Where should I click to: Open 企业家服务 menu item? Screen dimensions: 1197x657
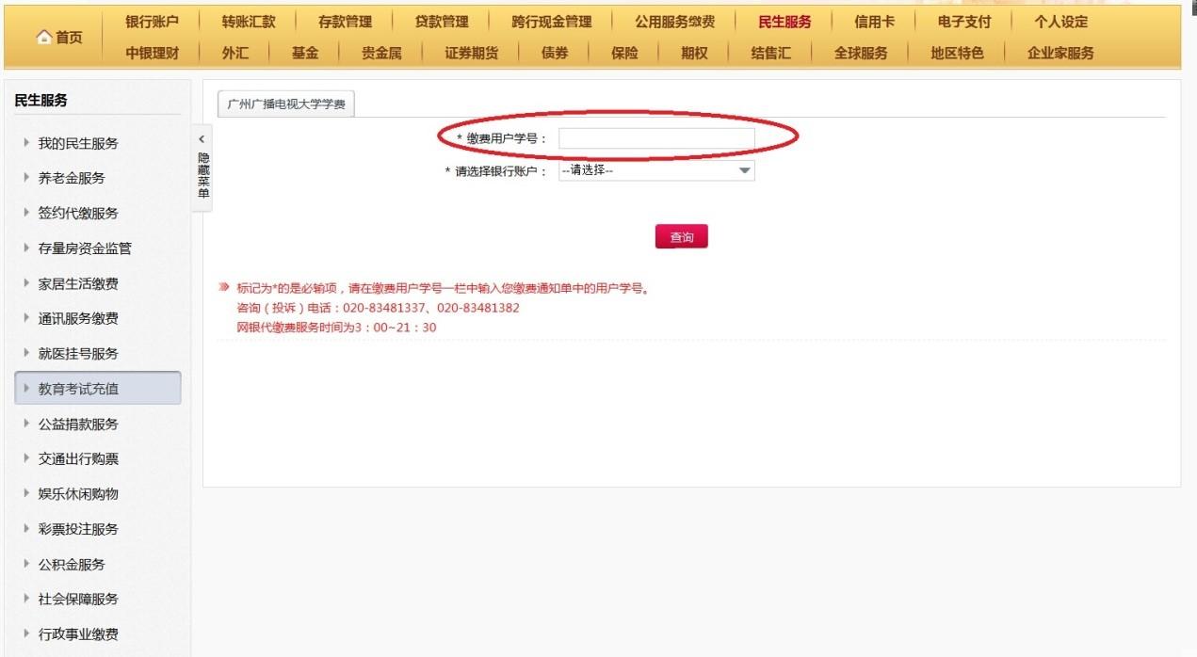[x=1060, y=53]
